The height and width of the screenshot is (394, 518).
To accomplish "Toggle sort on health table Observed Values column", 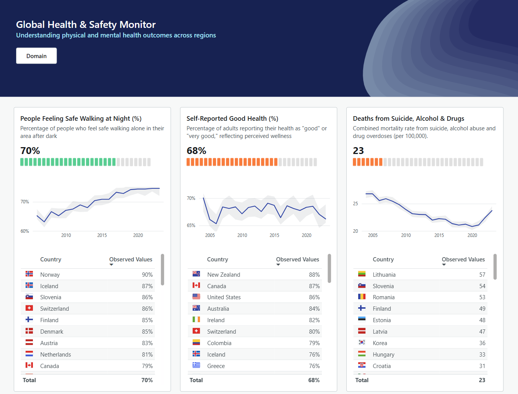I will point(297,259).
